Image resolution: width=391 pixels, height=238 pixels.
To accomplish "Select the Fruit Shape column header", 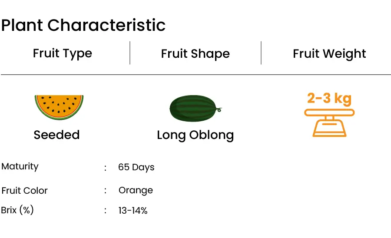I will (195, 53).
